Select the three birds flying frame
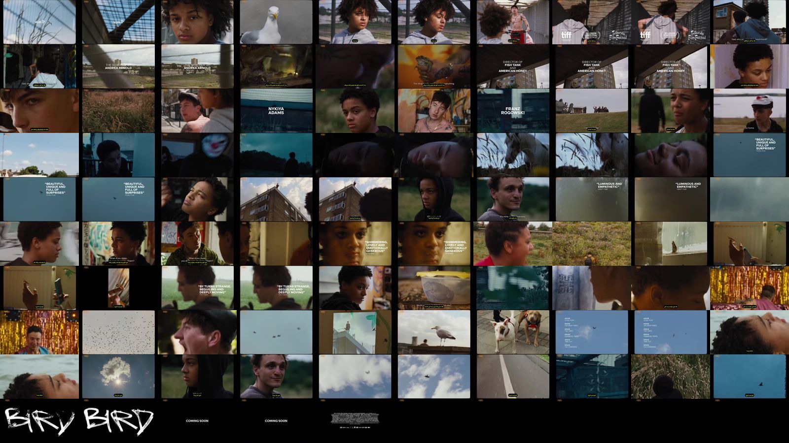789x443 pixels. point(276,332)
